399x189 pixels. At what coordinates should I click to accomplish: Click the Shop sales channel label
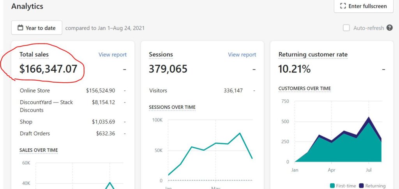click(26, 122)
